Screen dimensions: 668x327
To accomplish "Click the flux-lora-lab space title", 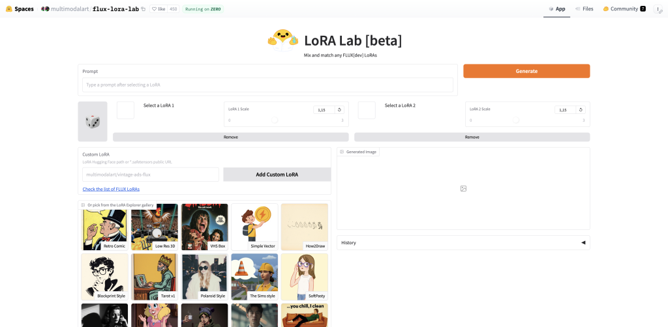I will pos(115,9).
